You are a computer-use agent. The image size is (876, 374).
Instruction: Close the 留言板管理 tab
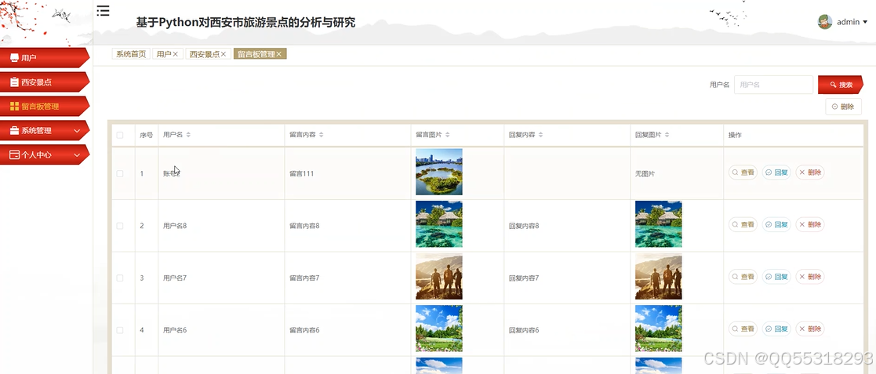(x=278, y=54)
